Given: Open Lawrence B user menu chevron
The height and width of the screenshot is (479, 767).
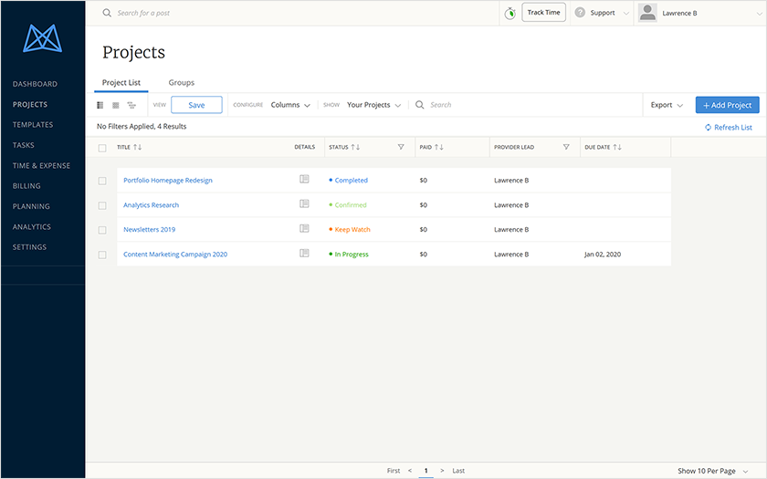Looking at the screenshot, I should point(759,14).
